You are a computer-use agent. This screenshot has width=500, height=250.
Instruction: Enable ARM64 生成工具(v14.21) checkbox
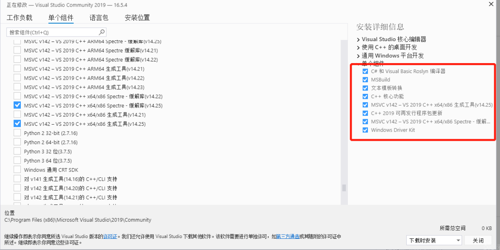[x=17, y=69]
